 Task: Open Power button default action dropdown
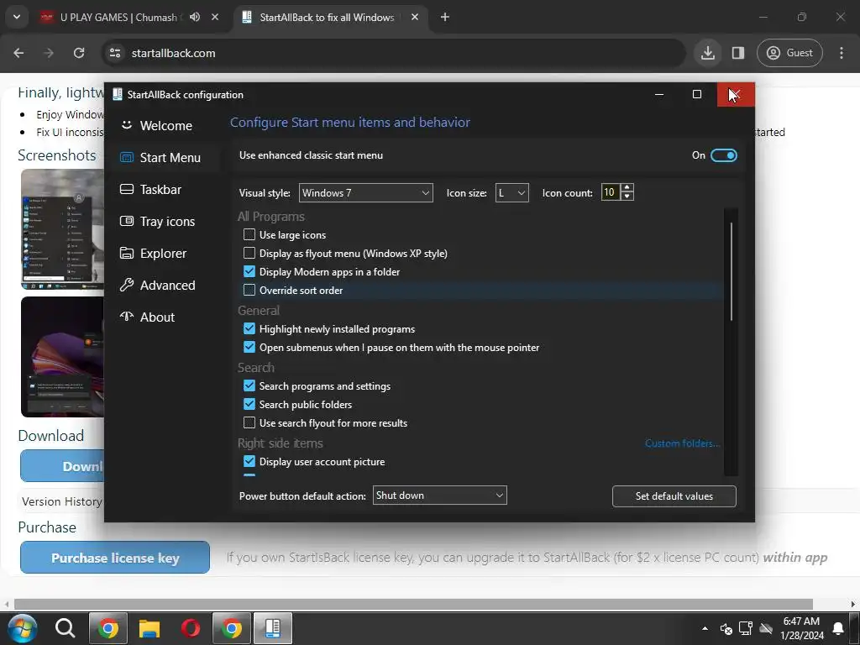click(439, 496)
